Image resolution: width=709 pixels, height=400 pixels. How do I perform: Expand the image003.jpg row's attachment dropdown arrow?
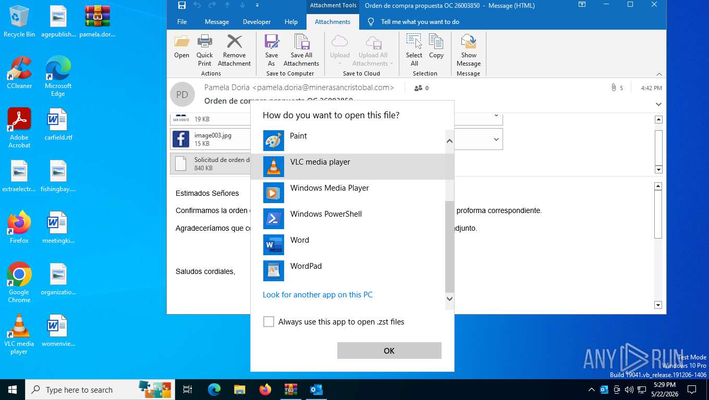pyautogui.click(x=496, y=139)
